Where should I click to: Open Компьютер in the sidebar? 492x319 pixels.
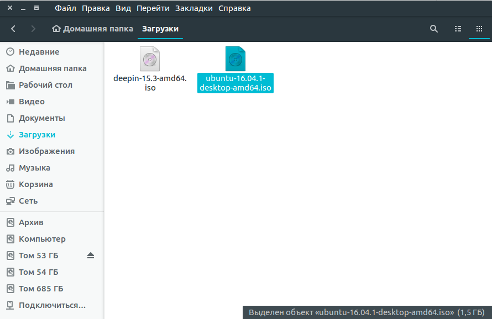click(x=52, y=239)
